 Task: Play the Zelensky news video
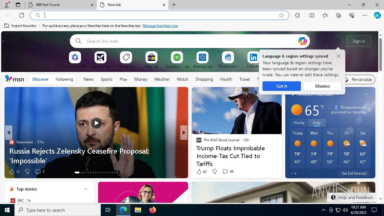pyautogui.click(x=96, y=123)
